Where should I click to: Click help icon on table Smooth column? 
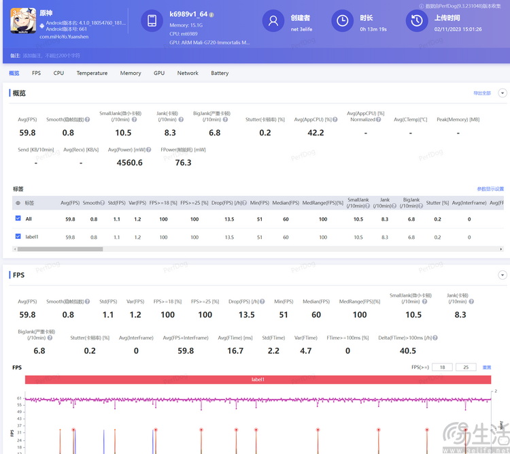tap(103, 203)
